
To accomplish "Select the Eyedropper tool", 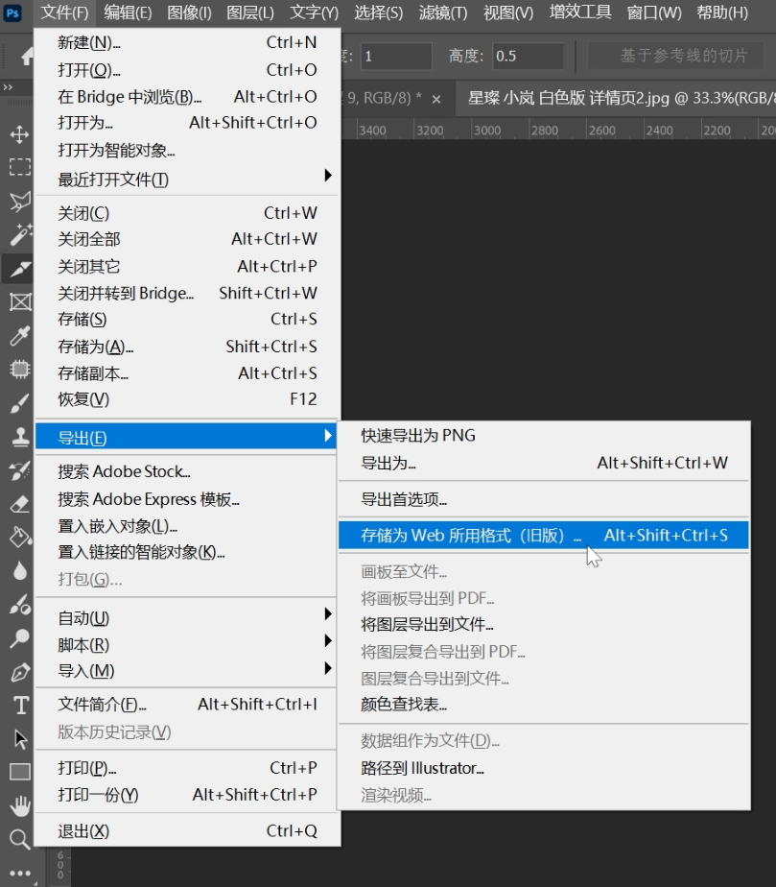I will coord(19,335).
